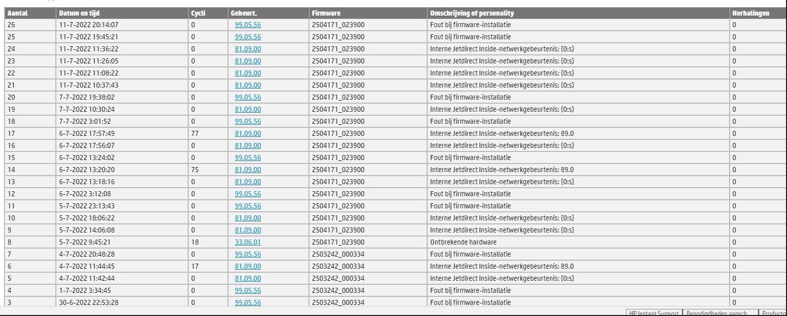Click the Benodigdheden aansch... button

click(720, 313)
